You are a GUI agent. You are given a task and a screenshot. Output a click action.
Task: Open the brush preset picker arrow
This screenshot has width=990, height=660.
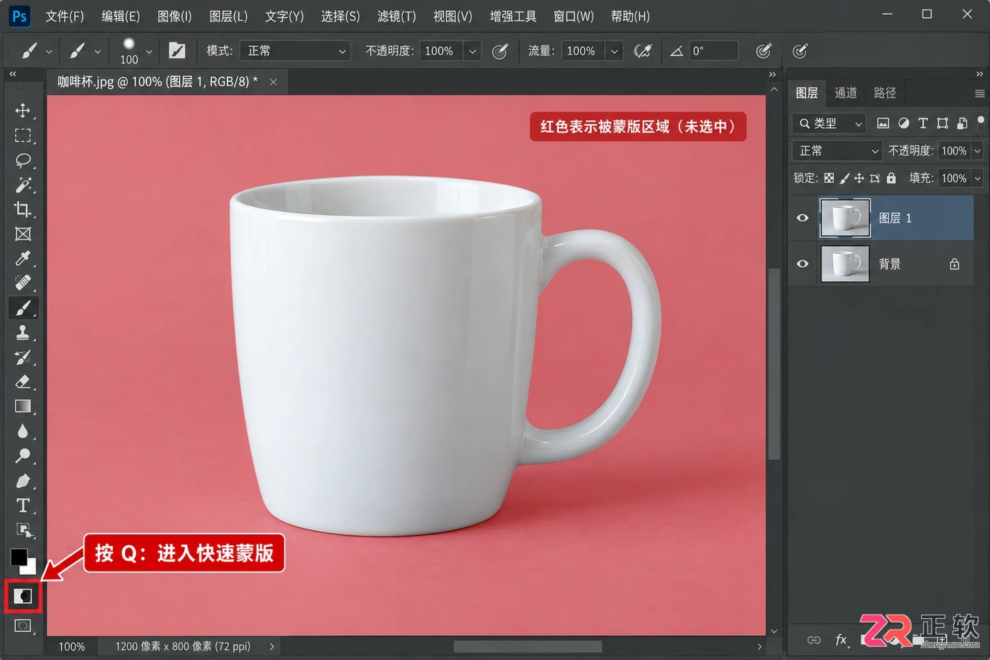coord(149,52)
